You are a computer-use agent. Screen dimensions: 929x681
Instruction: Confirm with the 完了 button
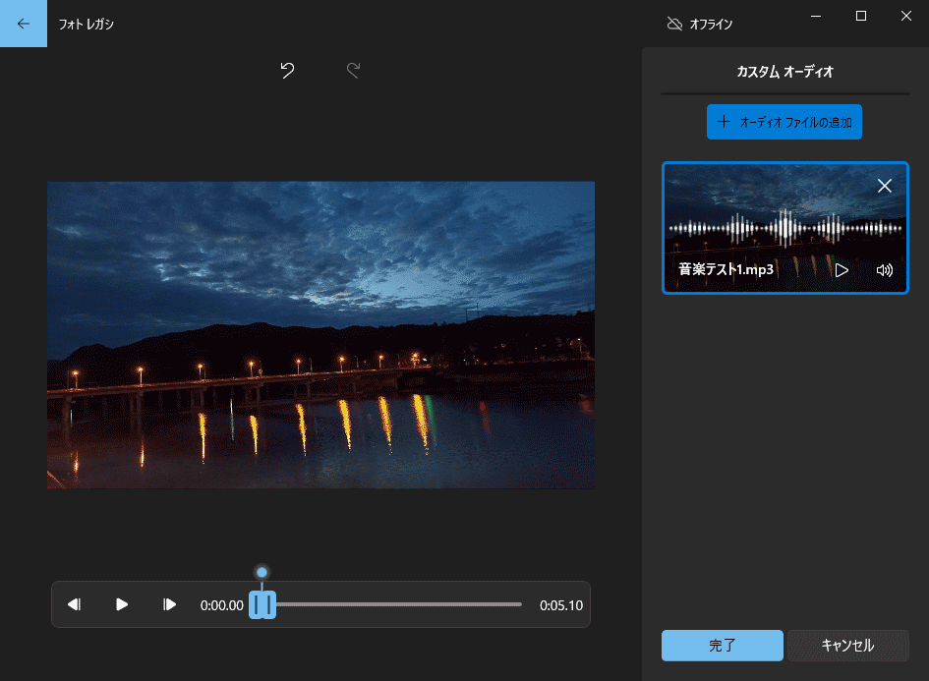pyautogui.click(x=722, y=646)
